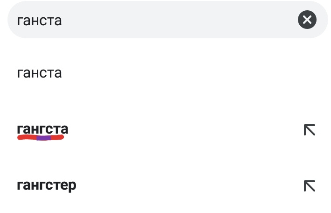Click the typed word "ганста" inside the search bar
The image size is (331, 213).
39,20
